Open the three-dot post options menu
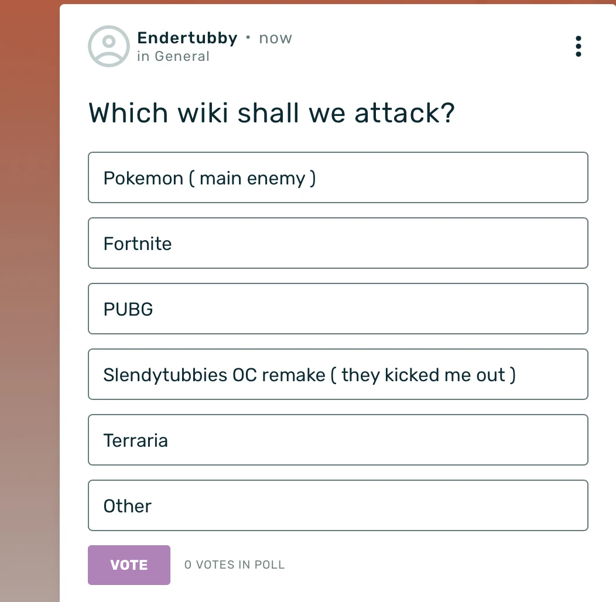This screenshot has height=602, width=616. (578, 46)
